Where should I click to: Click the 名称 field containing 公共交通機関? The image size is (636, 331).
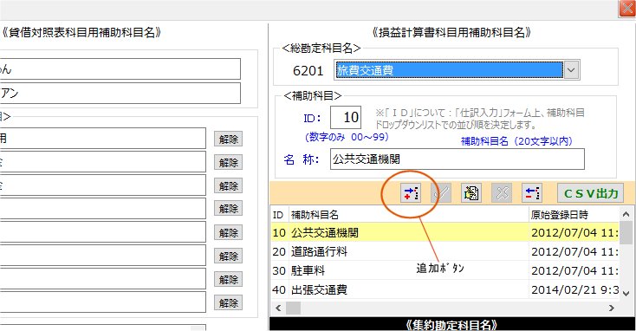tap(458, 159)
